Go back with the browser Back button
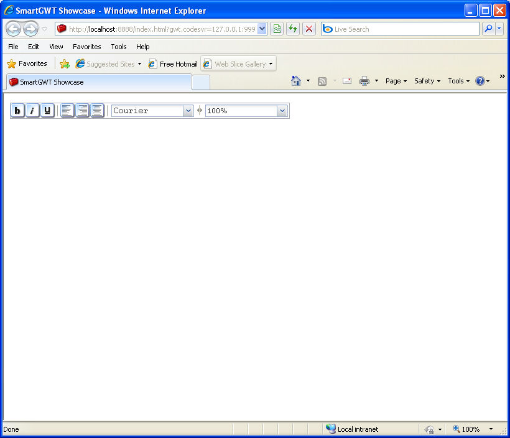The width and height of the screenshot is (510, 438). tap(13, 29)
